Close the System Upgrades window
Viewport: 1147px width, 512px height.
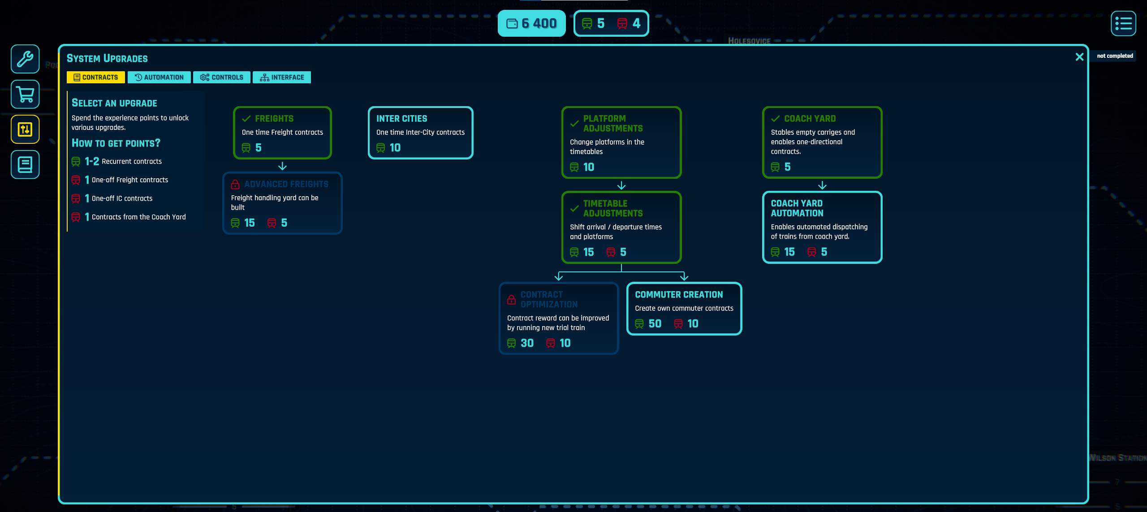(x=1079, y=57)
